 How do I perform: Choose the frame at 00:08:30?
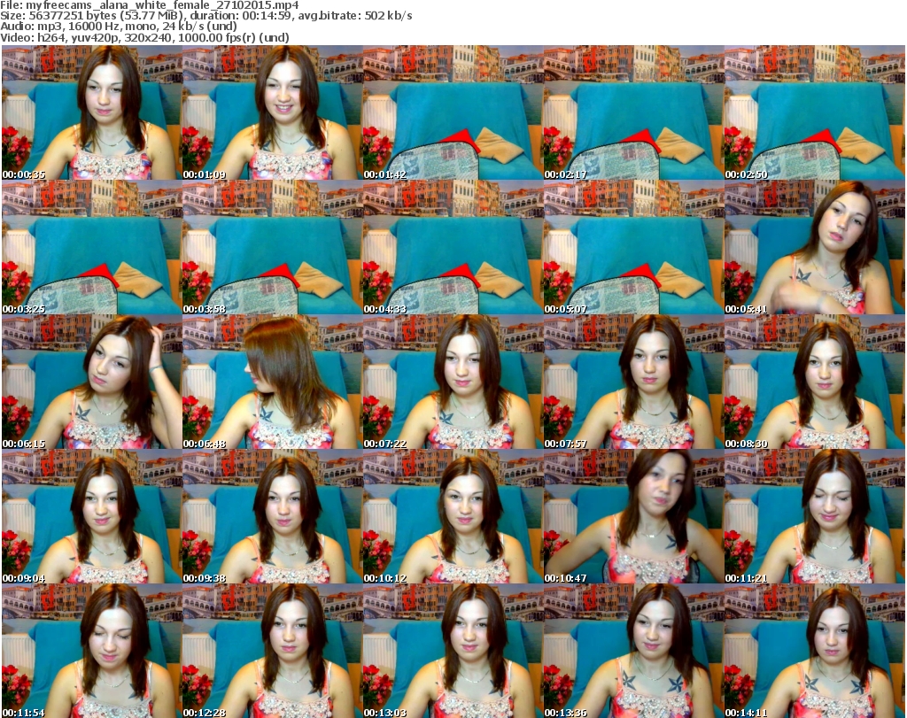tap(814, 382)
